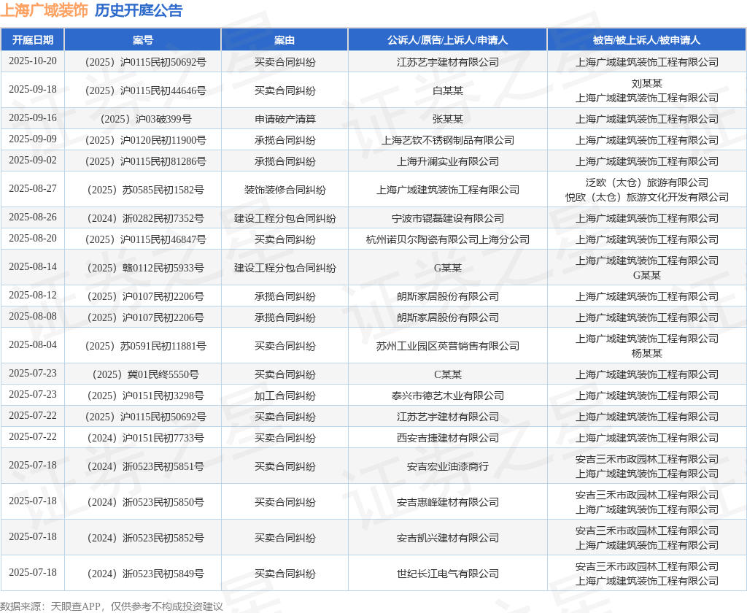
Task: Select the 开庭日期 column header
Action: coord(32,40)
